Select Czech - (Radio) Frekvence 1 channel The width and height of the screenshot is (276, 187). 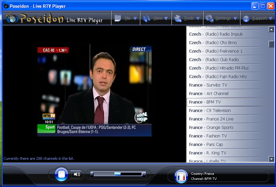click(x=227, y=51)
